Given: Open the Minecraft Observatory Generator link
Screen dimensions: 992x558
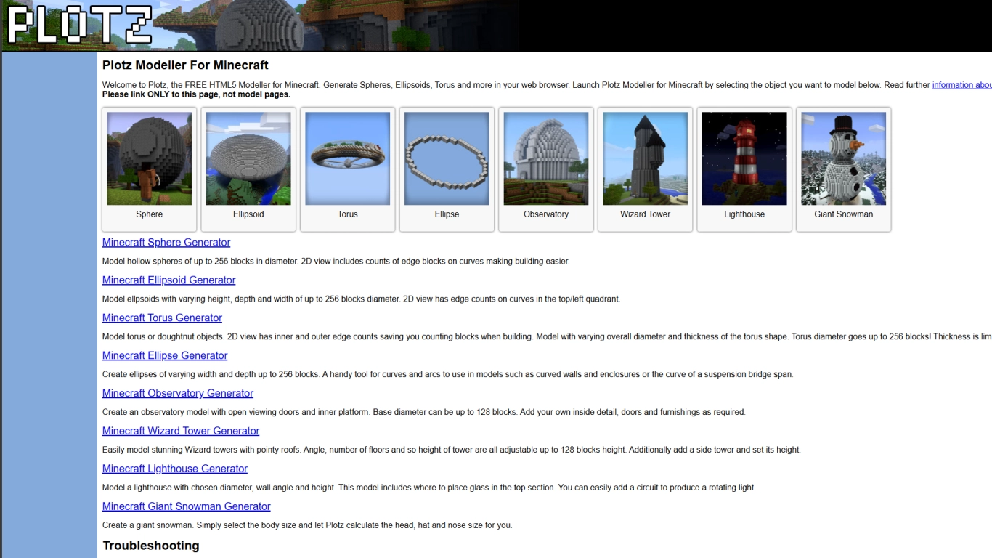Looking at the screenshot, I should 177,393.
